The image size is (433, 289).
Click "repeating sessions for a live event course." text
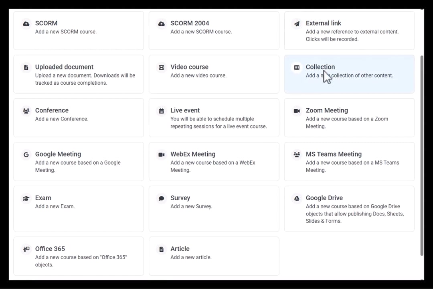219,126
